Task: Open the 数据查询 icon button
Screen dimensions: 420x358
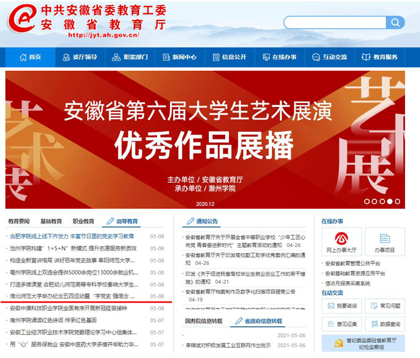Action: point(385,324)
